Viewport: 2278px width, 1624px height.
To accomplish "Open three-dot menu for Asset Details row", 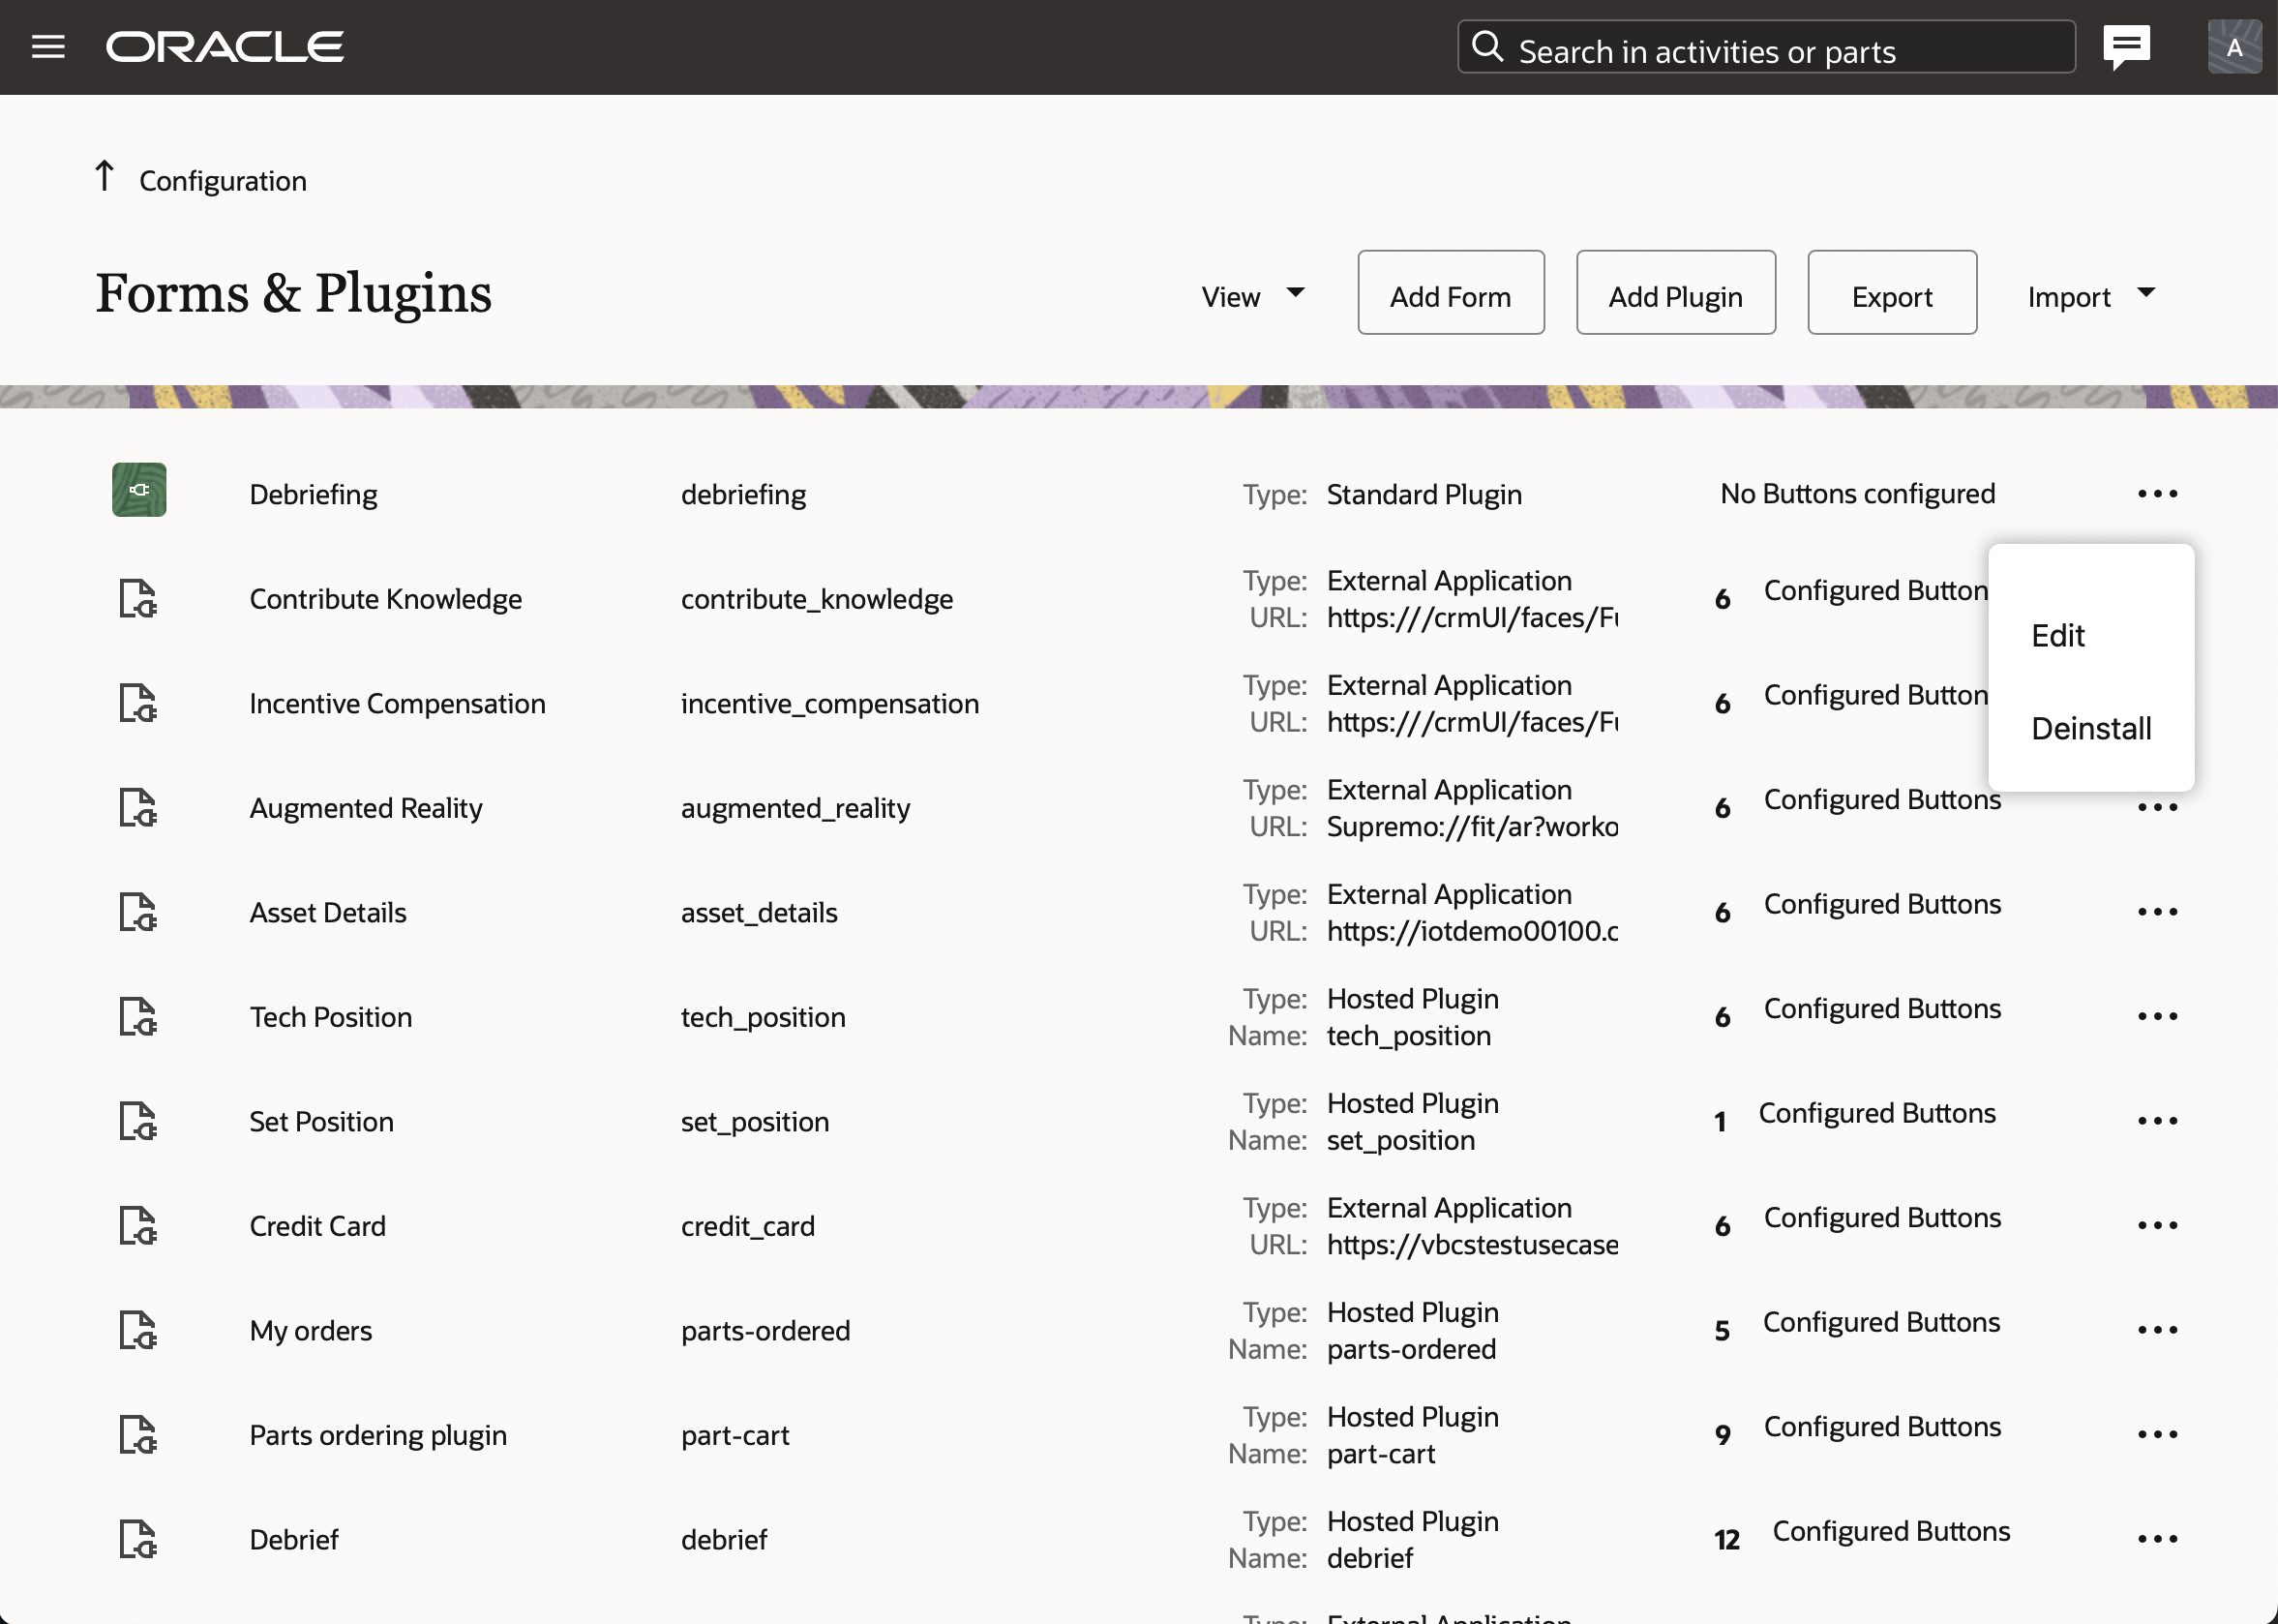I will [2157, 911].
